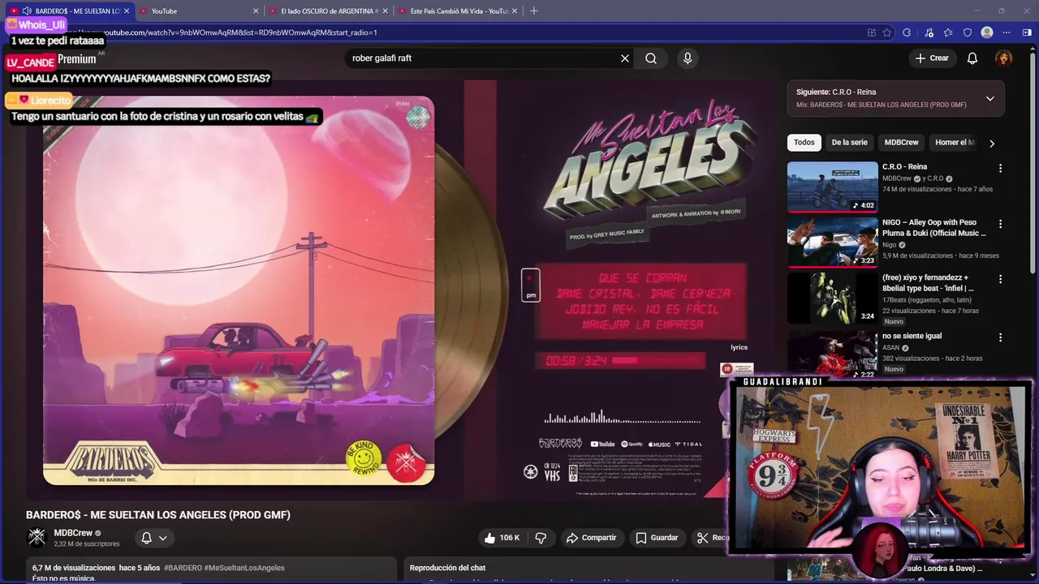Screen dimensions: 1039x584
Task: Open no se siente igual thumbnail
Action: [x=832, y=354]
